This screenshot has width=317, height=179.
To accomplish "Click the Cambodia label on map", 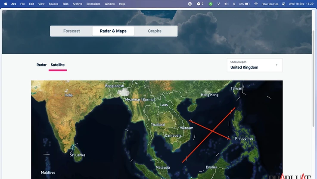I will click(x=173, y=136).
